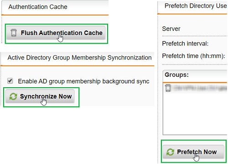Select the Authentication Cache section header

pos(38,7)
